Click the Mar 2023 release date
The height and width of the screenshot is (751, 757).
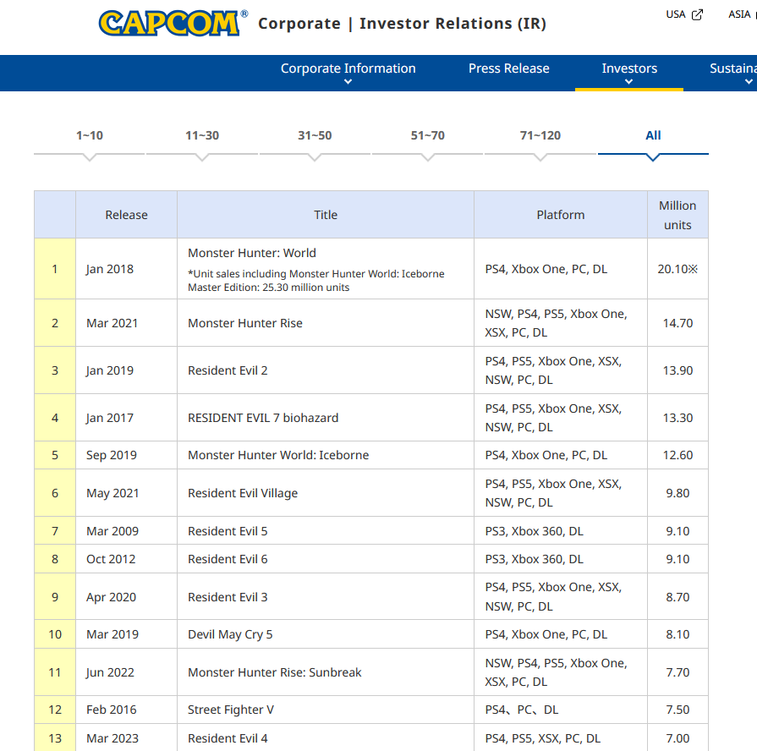tap(112, 738)
